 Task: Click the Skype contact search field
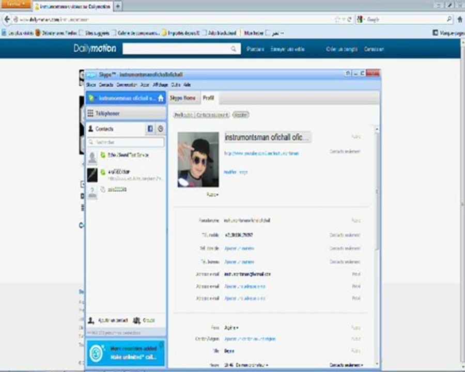coord(126,142)
